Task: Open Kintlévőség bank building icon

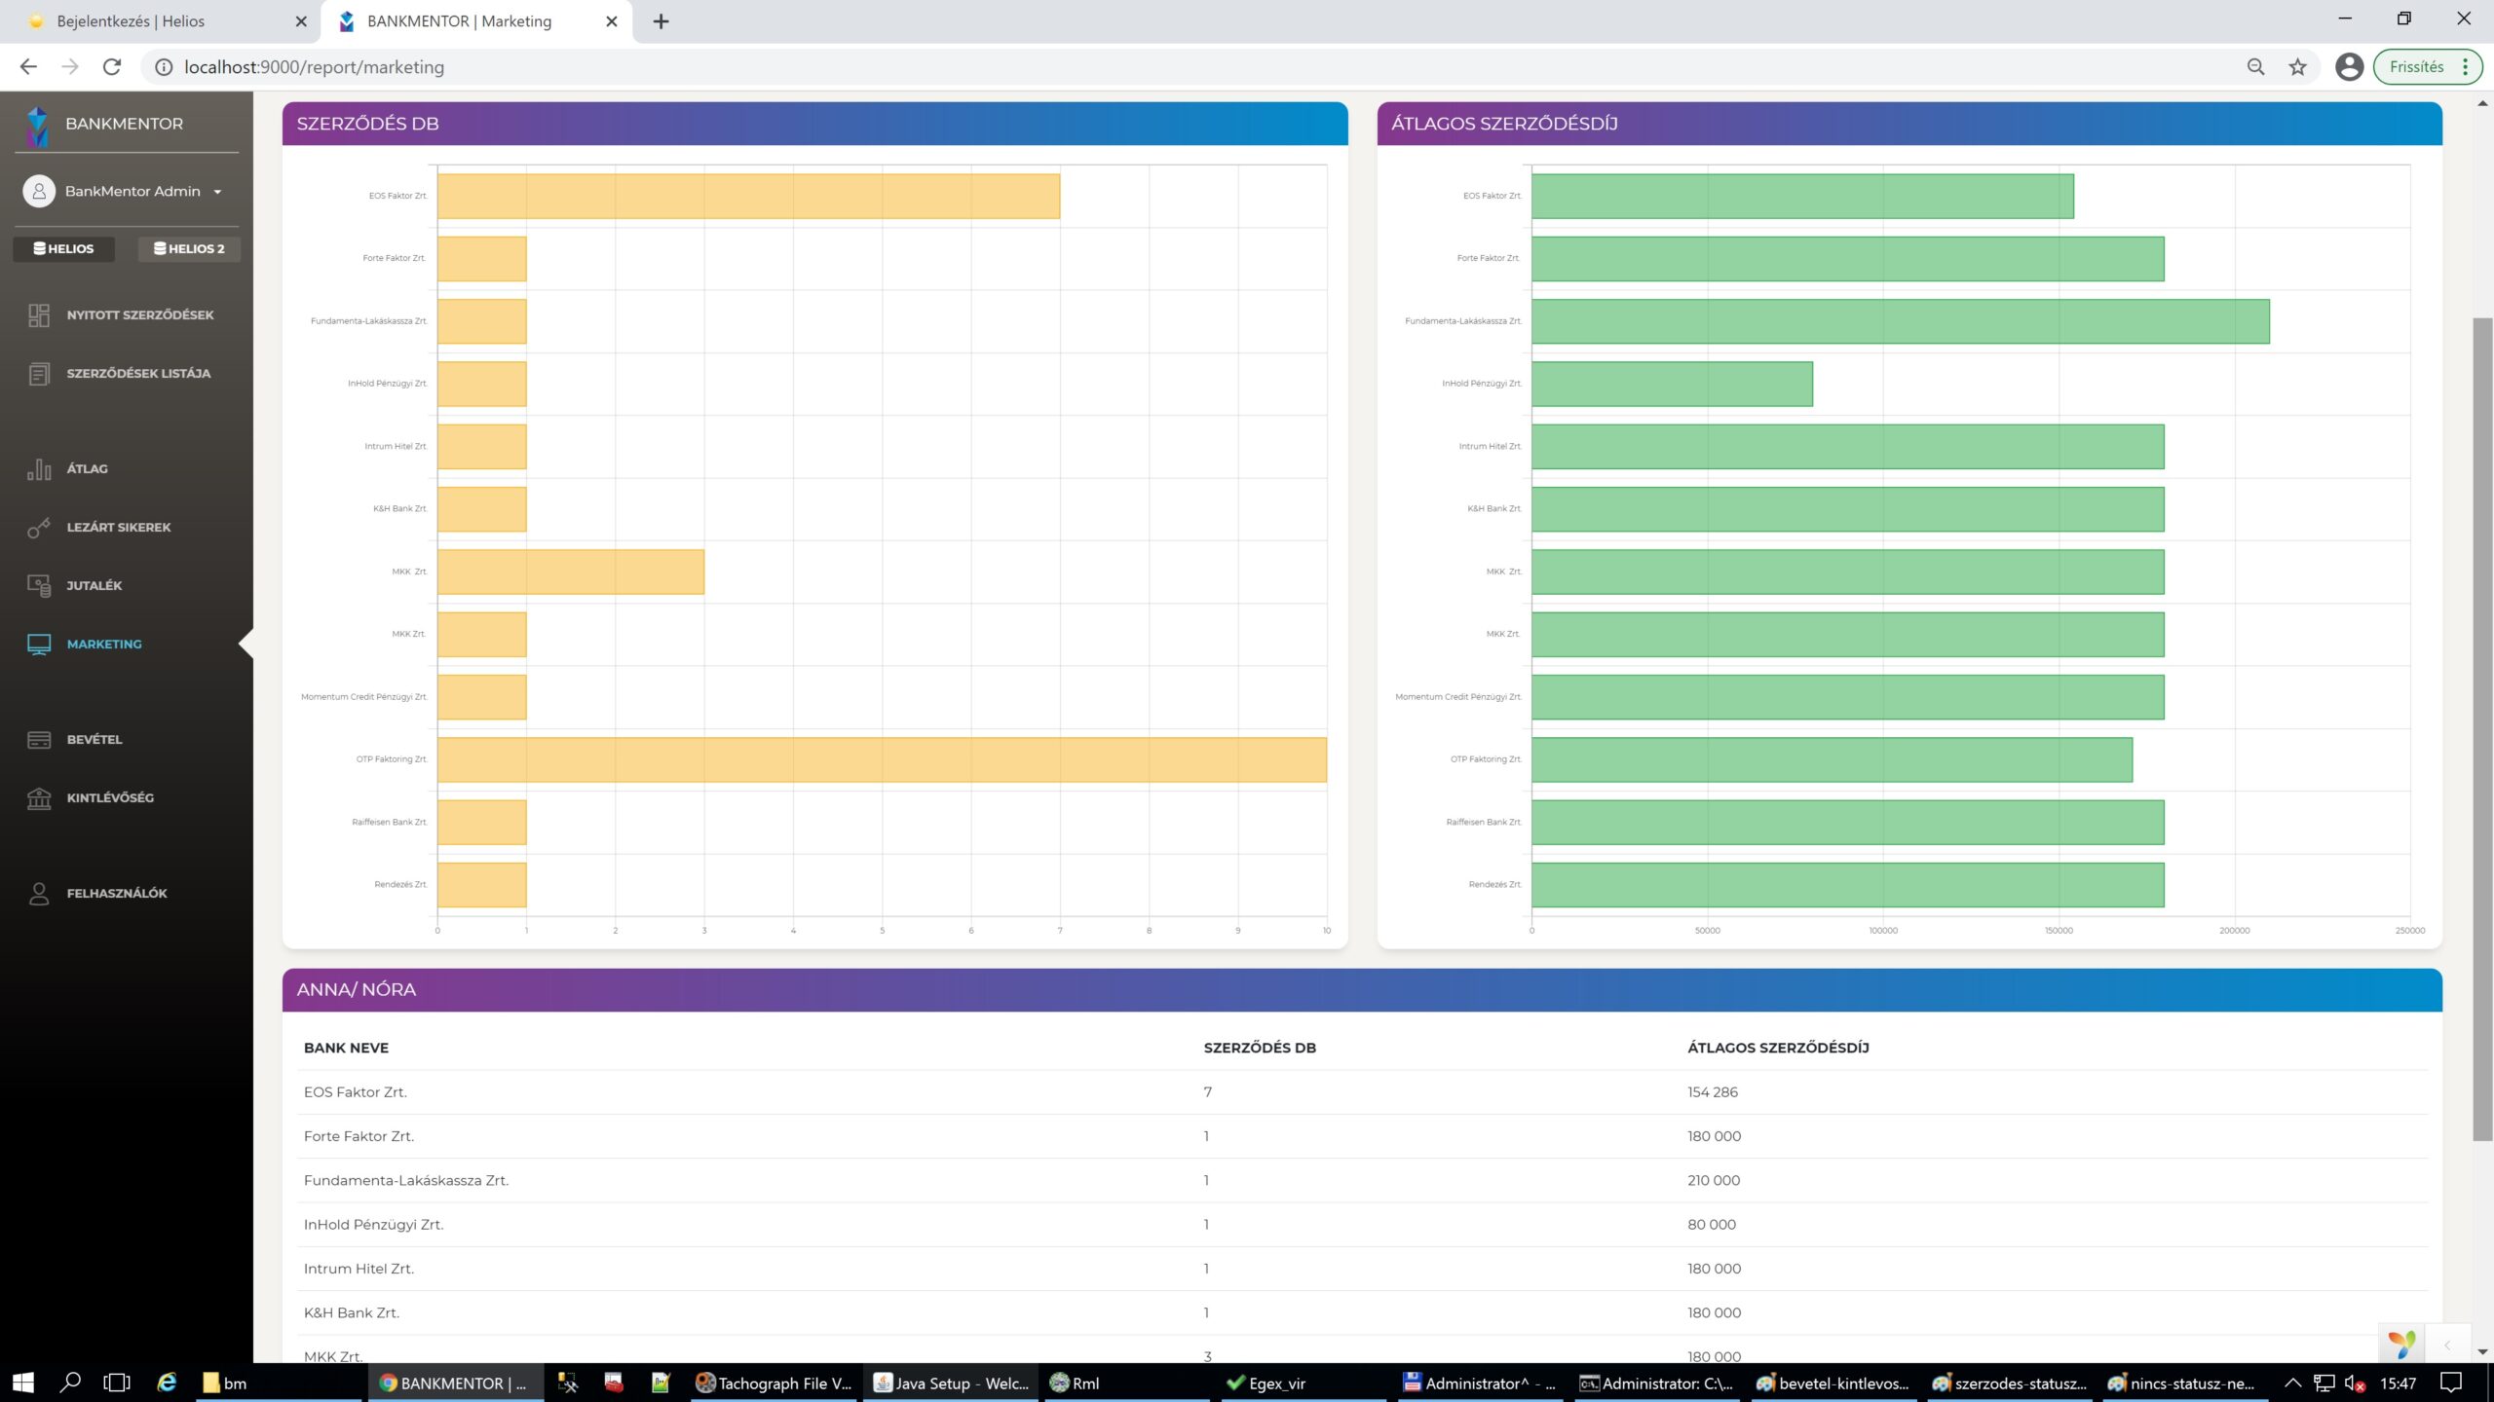Action: click(39, 798)
